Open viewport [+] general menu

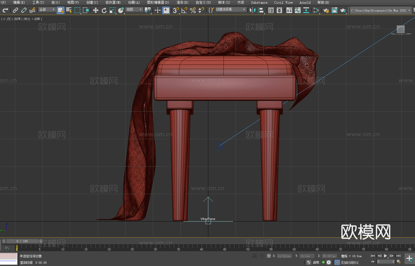pyautogui.click(x=3, y=19)
